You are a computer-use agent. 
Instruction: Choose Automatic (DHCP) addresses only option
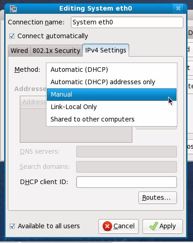(x=112, y=82)
